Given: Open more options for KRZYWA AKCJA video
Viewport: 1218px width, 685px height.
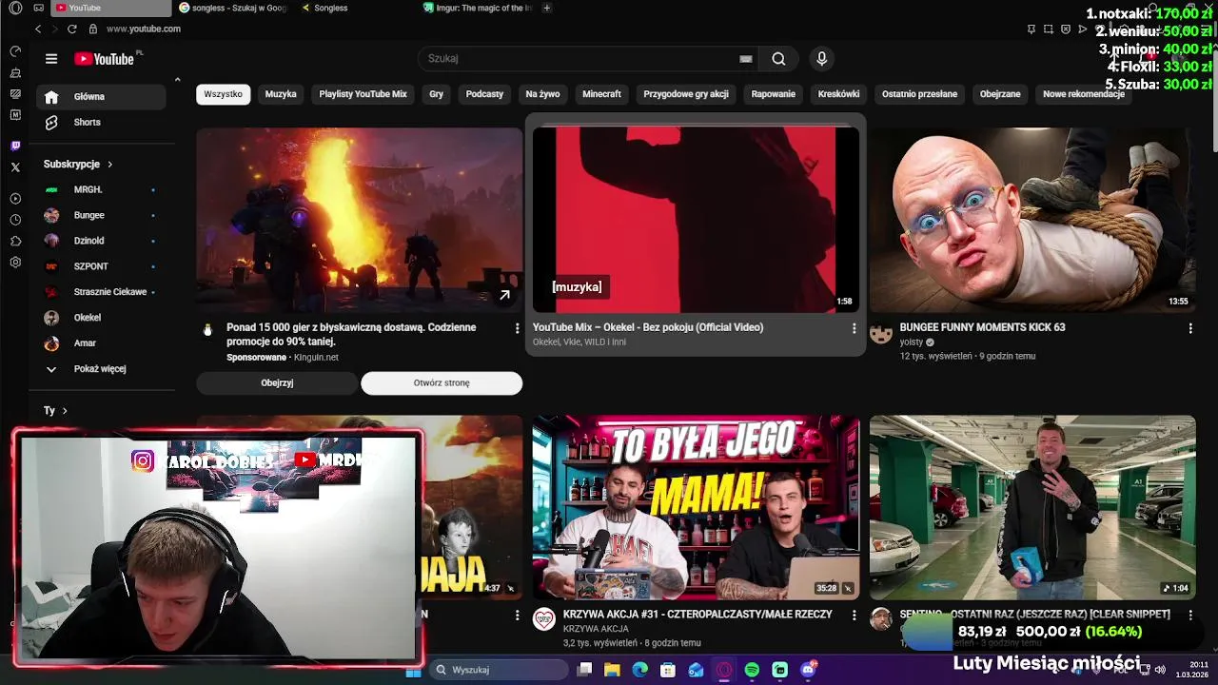Looking at the screenshot, I should 854,616.
